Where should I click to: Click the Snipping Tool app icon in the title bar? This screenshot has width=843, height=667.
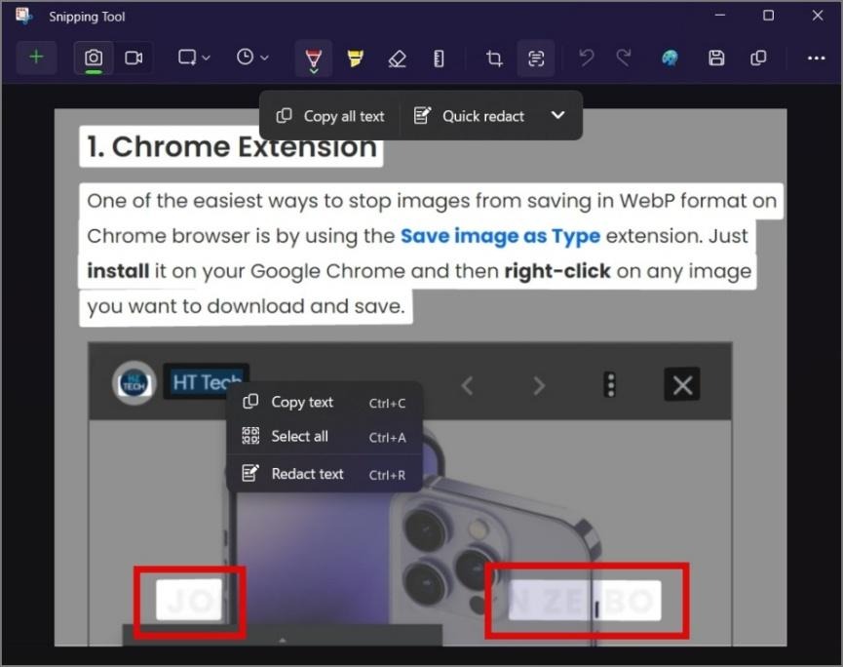pos(24,17)
